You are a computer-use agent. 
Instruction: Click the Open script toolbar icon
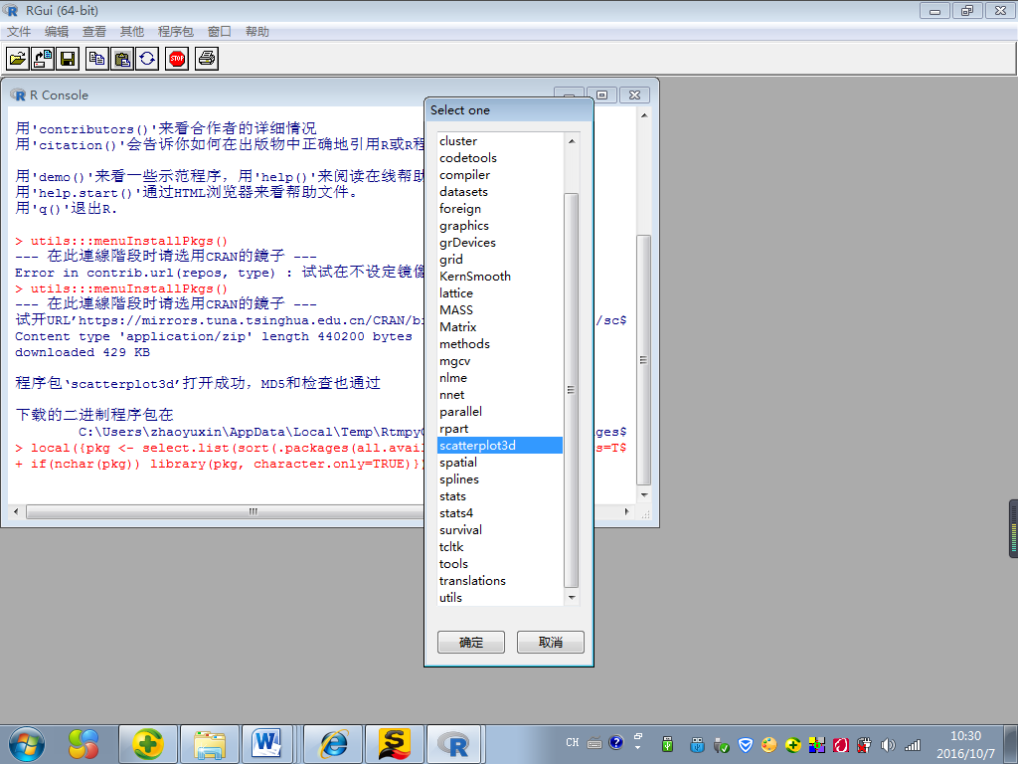18,59
